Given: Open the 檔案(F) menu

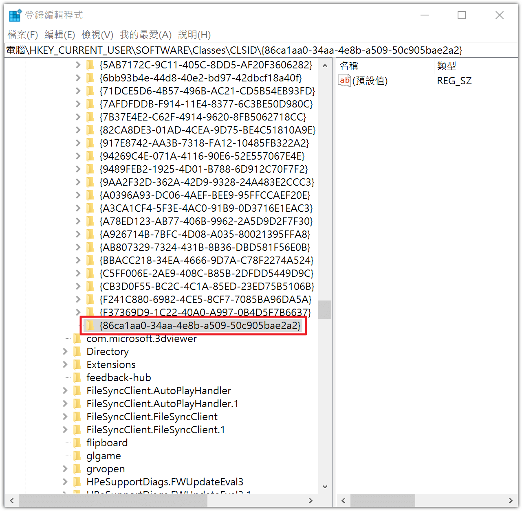Looking at the screenshot, I should (x=23, y=35).
